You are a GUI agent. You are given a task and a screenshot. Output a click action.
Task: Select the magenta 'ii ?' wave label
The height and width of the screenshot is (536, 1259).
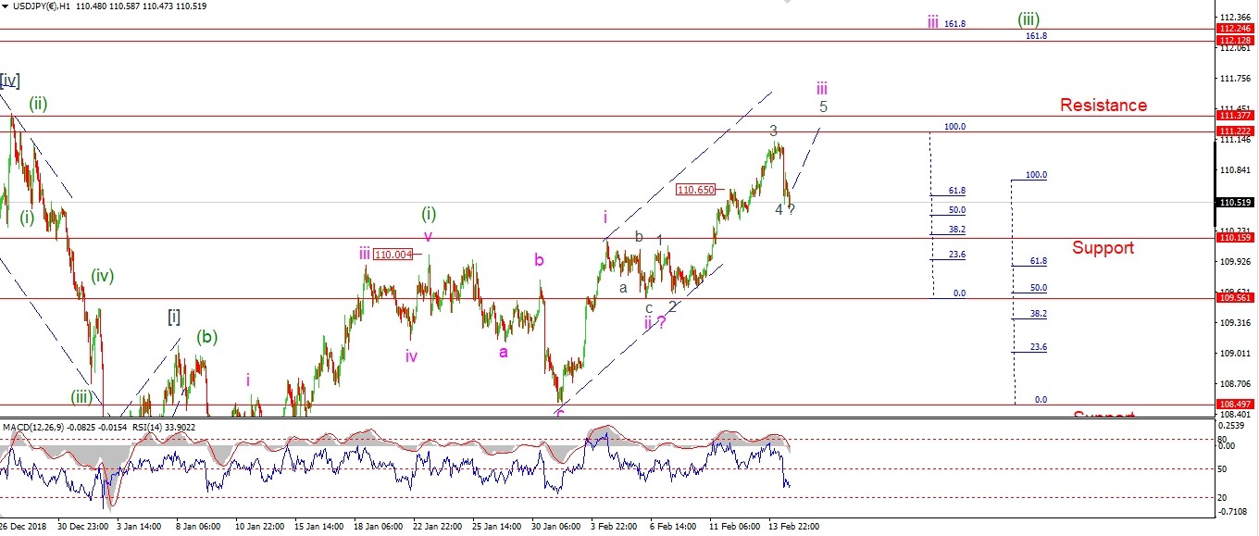pyautogui.click(x=654, y=323)
